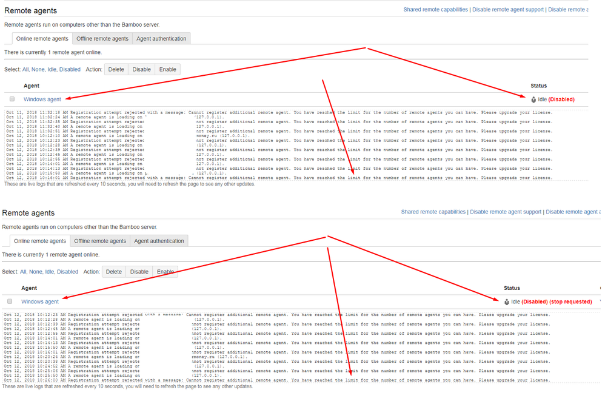Tick Windows agent checkbox in upper screenshot
Image resolution: width=605 pixels, height=404 pixels.
[12, 99]
